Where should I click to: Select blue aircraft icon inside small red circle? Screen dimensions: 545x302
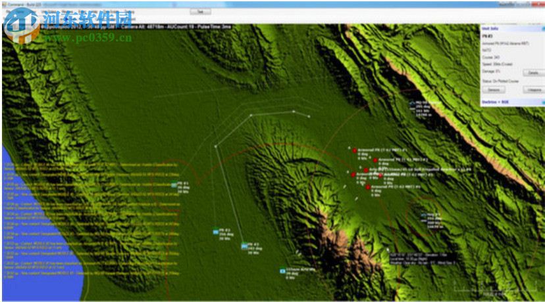click(x=423, y=215)
